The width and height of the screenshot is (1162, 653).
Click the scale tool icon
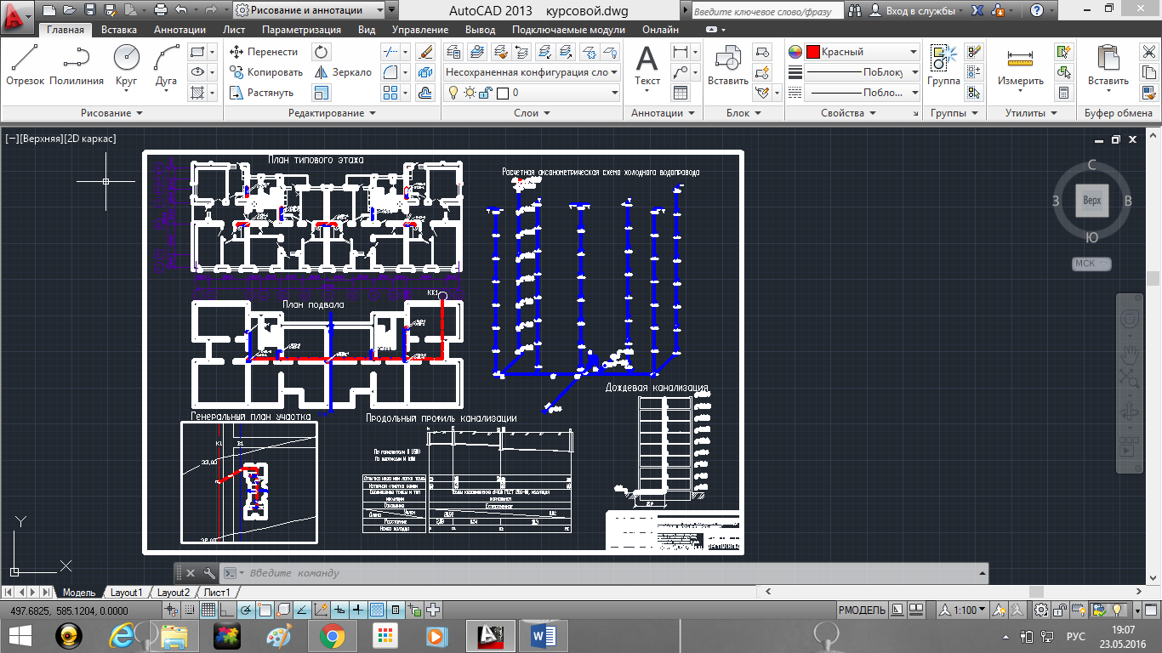point(321,93)
